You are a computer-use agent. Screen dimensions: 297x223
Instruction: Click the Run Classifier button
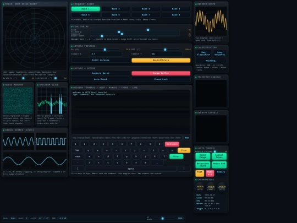click(x=204, y=53)
